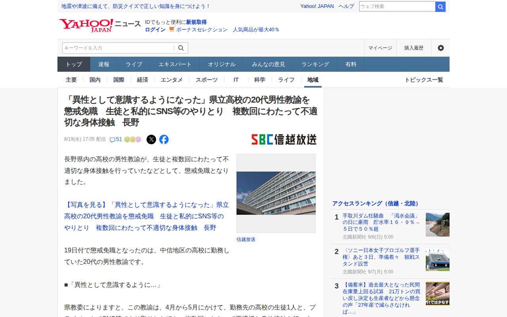Screen dimensions: 507x317
Task: Click the SBC Shin-etsu Broadcasting logo
Action: click(284, 139)
